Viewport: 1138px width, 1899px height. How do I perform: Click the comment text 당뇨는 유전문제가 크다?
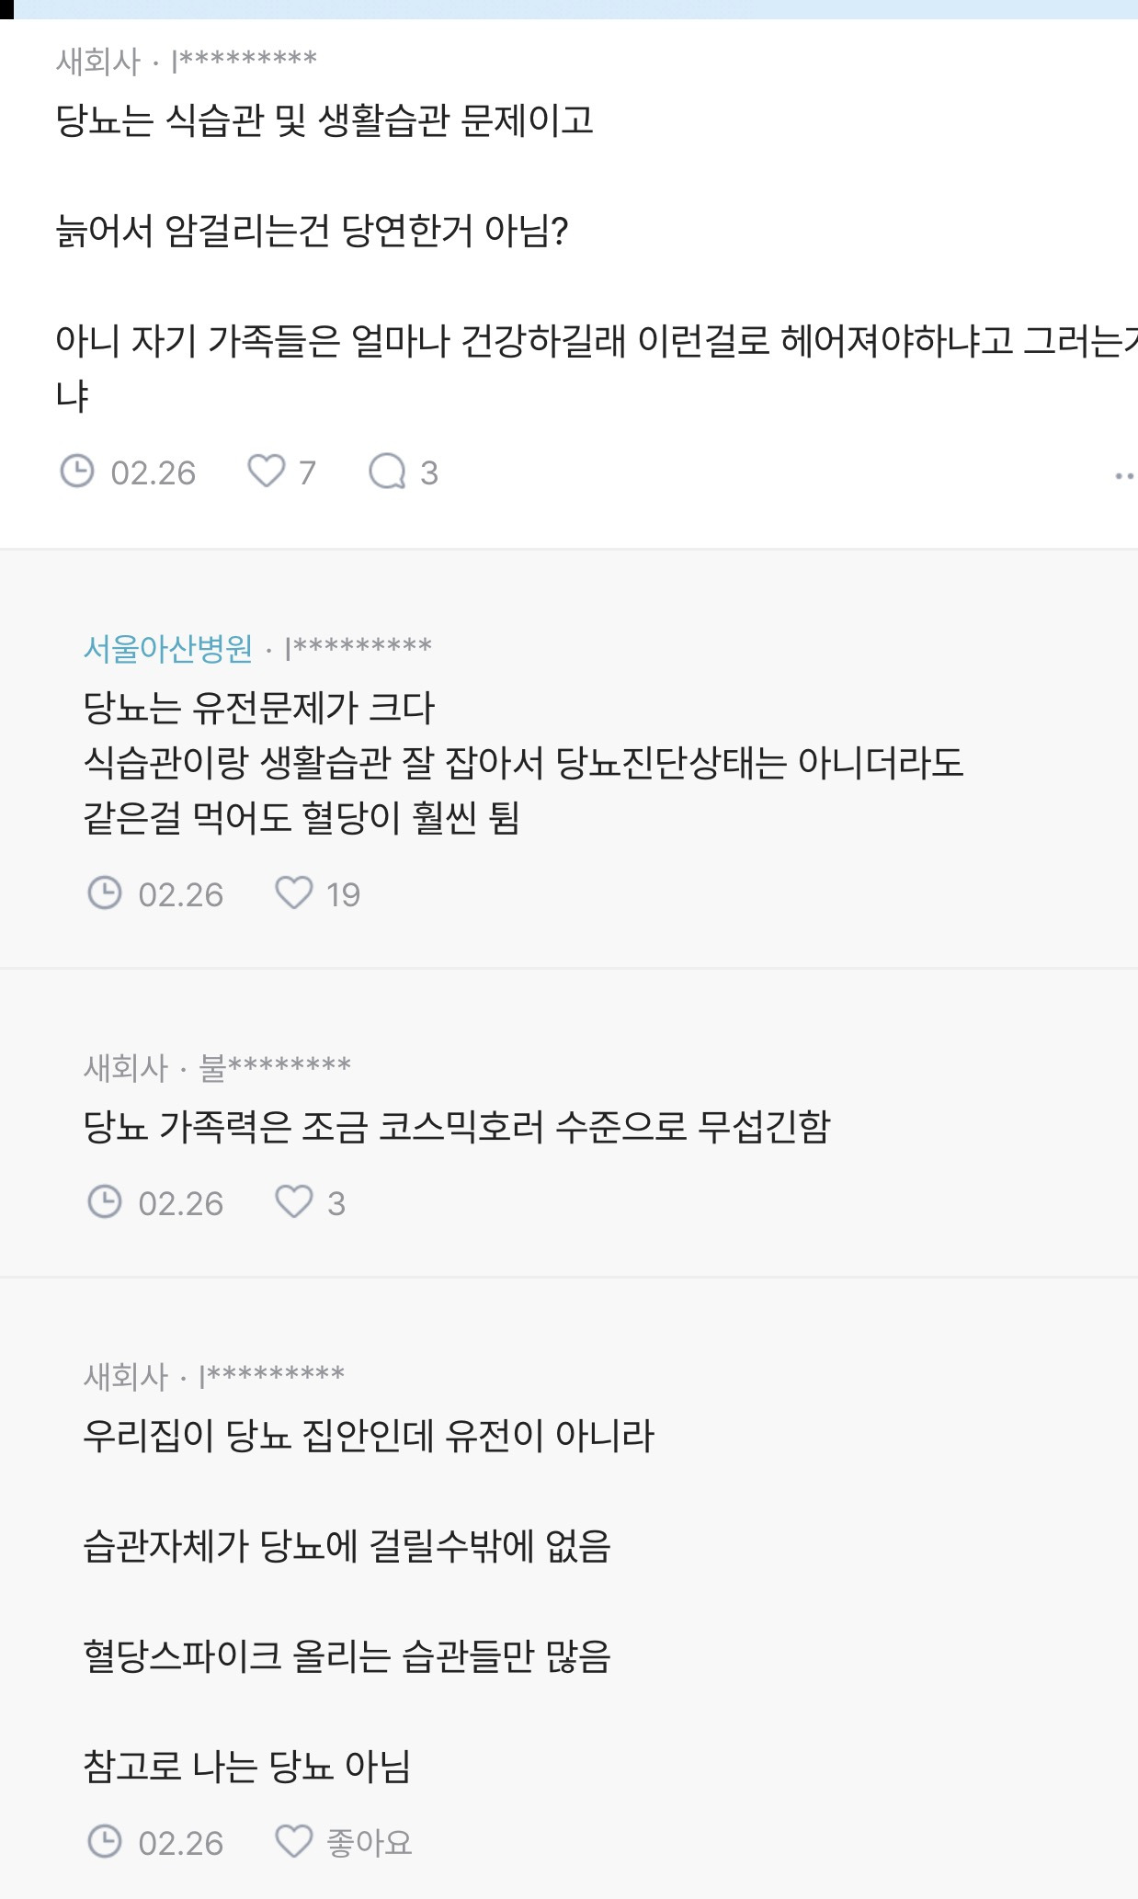click(259, 708)
